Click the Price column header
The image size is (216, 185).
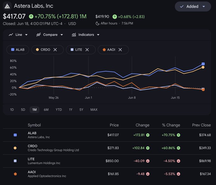[114, 125]
